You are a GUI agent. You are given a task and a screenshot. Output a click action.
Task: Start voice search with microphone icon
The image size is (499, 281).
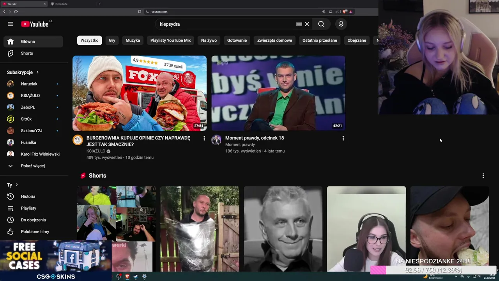coord(341,24)
